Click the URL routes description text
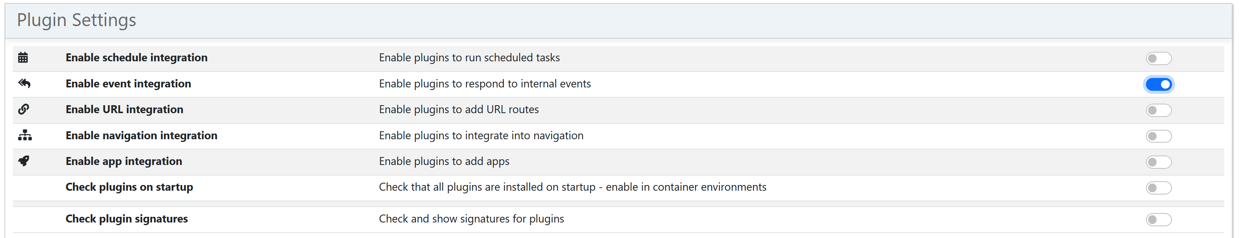Screen dimensions: 1239x238 (x=459, y=109)
